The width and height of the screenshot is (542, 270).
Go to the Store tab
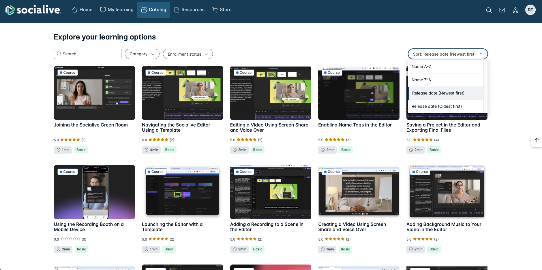tap(222, 10)
